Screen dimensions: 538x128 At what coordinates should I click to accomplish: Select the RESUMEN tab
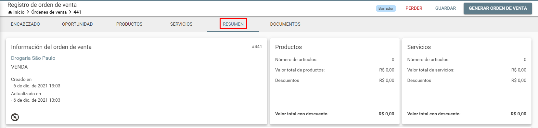[x=233, y=24]
